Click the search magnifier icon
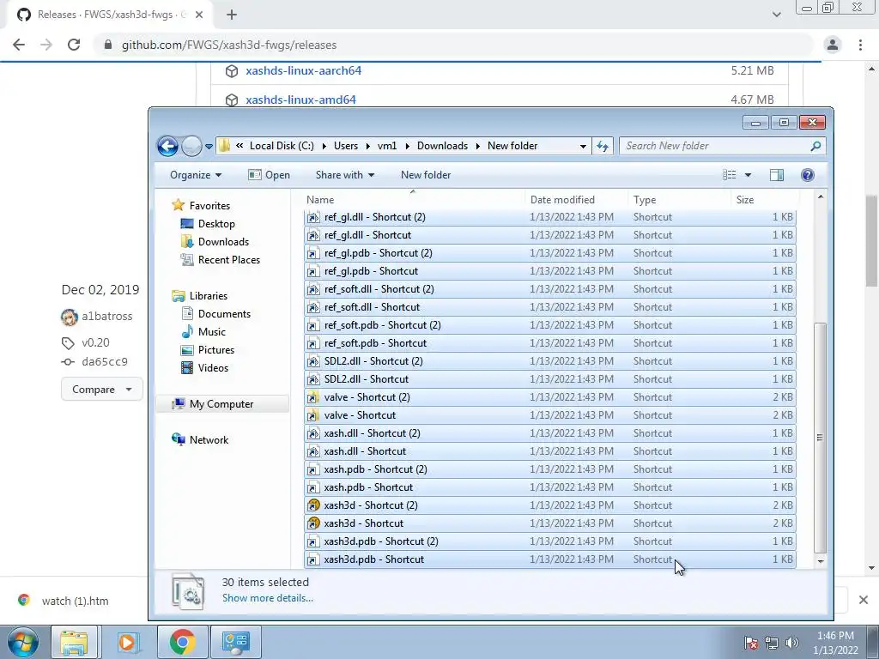Viewport: 879px width, 659px height. pos(815,146)
